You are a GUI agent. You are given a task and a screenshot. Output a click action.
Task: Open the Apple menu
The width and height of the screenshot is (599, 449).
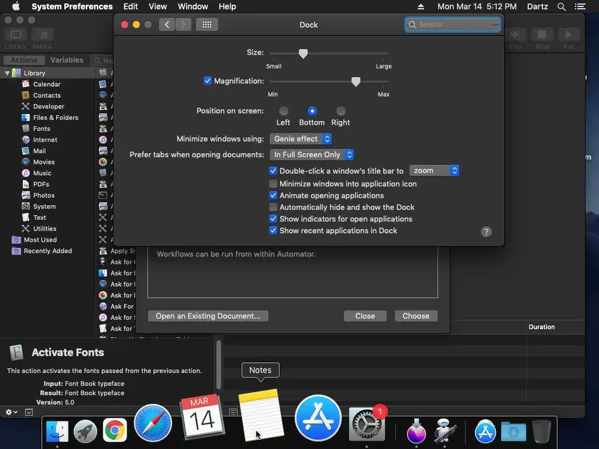16,6
